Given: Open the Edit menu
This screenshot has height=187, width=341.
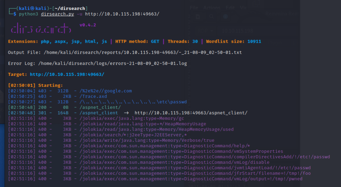Looking at the screenshot, I should (x=230, y=8).
